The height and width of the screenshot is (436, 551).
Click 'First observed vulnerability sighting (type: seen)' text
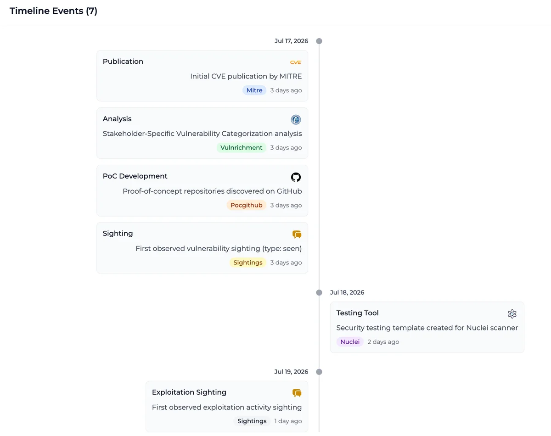coord(219,248)
